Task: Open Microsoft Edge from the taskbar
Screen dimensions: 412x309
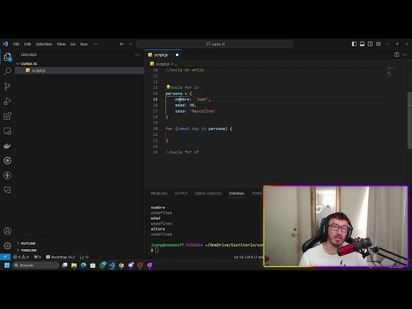Action: (x=84, y=265)
